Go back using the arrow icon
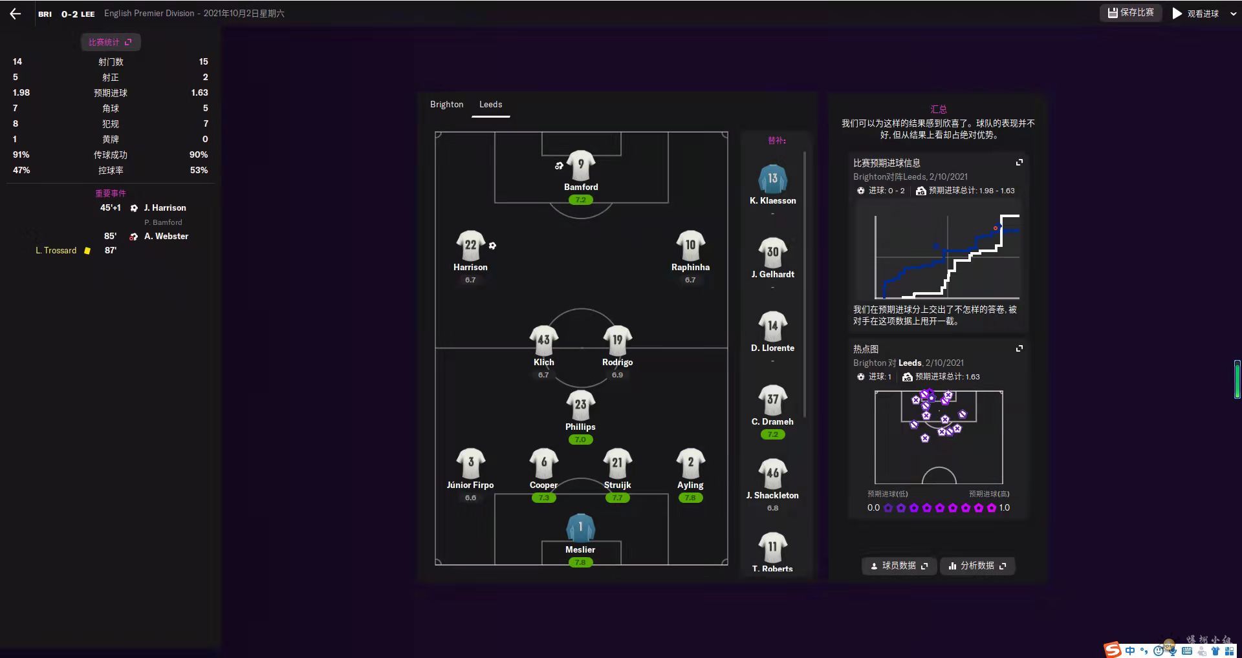Screen dimensions: 1242x658 coord(16,14)
